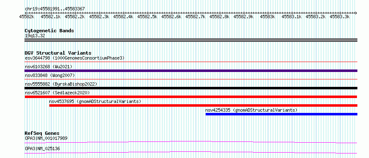This screenshot has height=158, width=369.
Task: Click the 45582.1k ruler tick label
Action: point(51,17)
